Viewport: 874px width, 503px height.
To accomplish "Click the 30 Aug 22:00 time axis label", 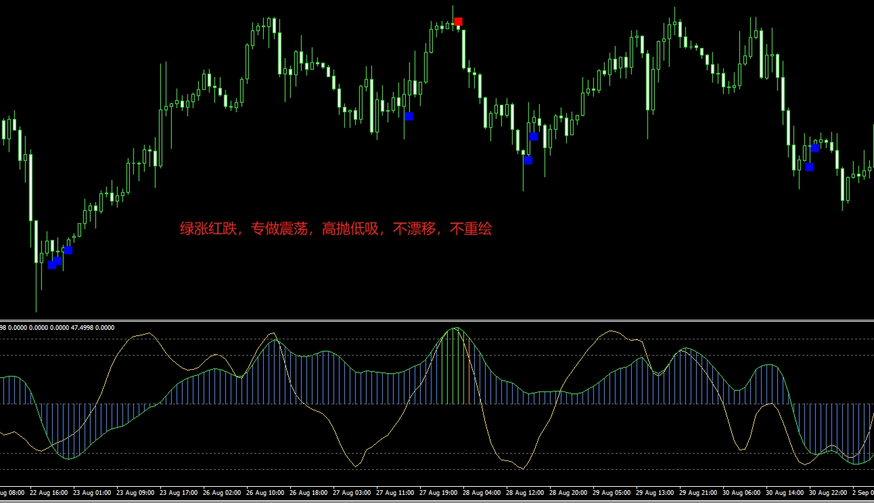I will pos(828,493).
